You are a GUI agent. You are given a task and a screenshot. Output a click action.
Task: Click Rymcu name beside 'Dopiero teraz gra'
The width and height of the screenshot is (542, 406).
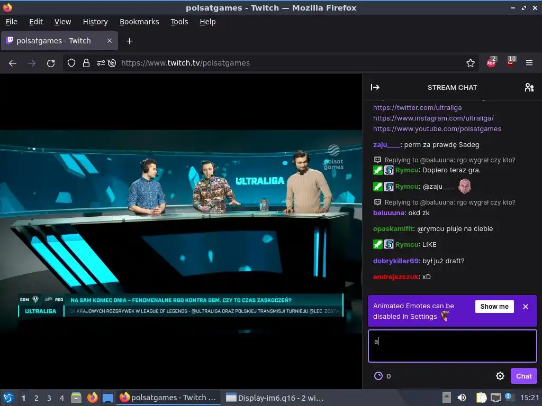[407, 170]
